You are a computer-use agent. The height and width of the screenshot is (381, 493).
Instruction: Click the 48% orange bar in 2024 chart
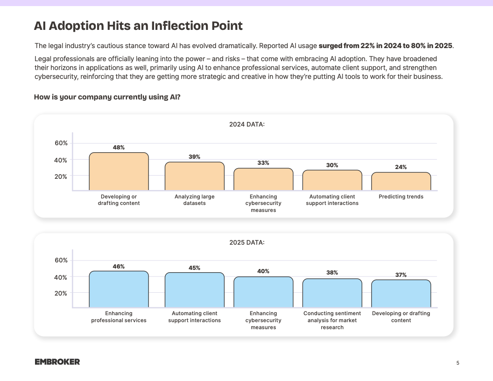[x=119, y=171]
